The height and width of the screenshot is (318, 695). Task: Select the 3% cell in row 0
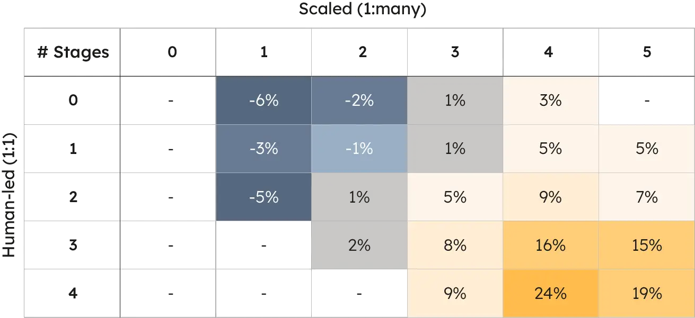click(x=551, y=101)
